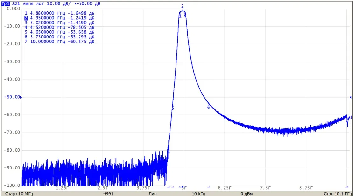Select marker 4 row at 4.5200000 ГГц

point(59,27)
